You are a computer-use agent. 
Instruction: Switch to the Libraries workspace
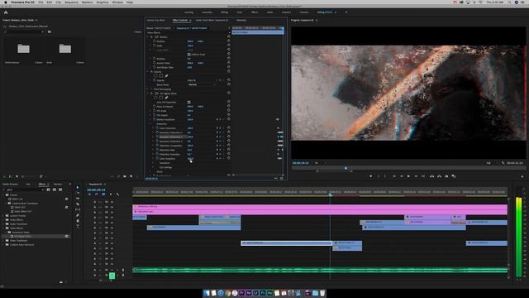[x=303, y=12]
